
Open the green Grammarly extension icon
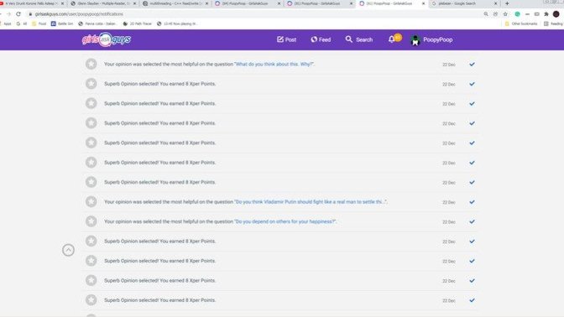517,14
